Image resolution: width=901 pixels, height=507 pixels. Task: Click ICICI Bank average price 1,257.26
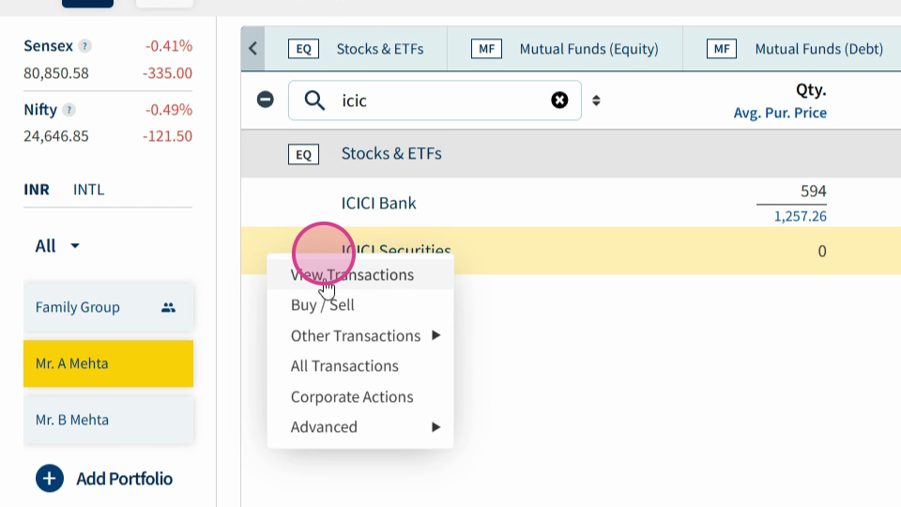800,216
